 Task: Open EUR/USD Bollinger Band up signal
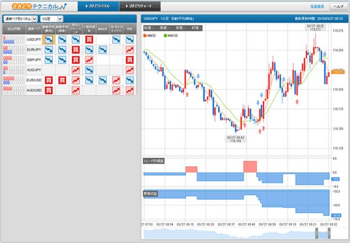point(76,80)
